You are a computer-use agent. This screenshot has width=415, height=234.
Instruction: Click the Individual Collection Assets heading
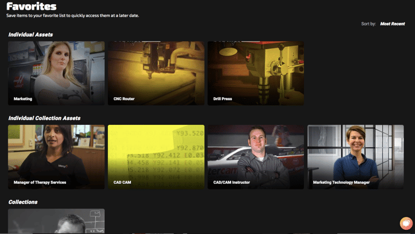click(x=44, y=118)
